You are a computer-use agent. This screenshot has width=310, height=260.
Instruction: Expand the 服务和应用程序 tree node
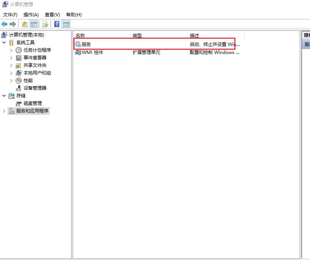4,111
